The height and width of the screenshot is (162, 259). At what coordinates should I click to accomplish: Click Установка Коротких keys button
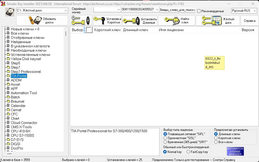pos(107,20)
